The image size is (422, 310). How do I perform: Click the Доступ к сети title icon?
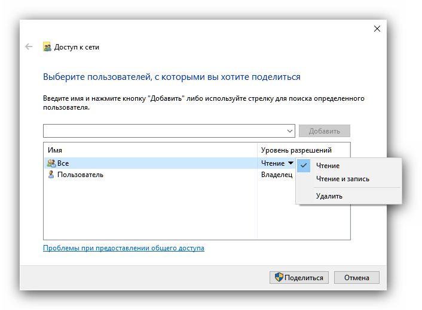[47, 47]
